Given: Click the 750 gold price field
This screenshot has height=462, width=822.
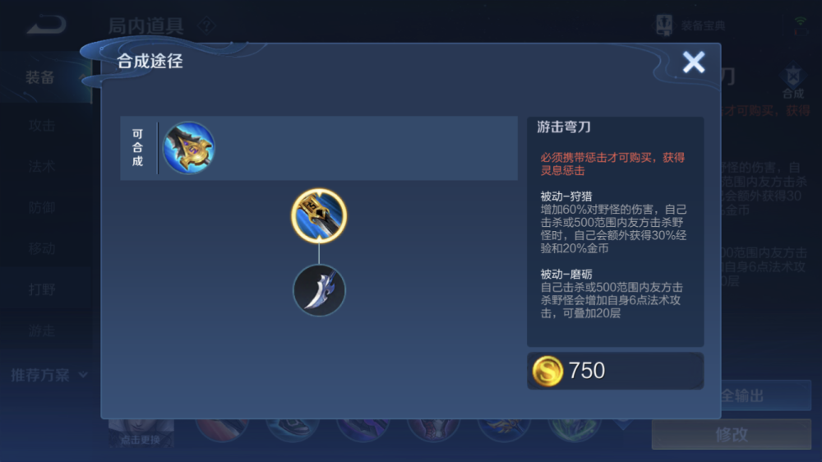Looking at the screenshot, I should 616,371.
